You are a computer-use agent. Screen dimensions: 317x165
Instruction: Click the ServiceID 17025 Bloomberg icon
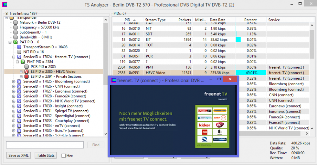click(19, 82)
